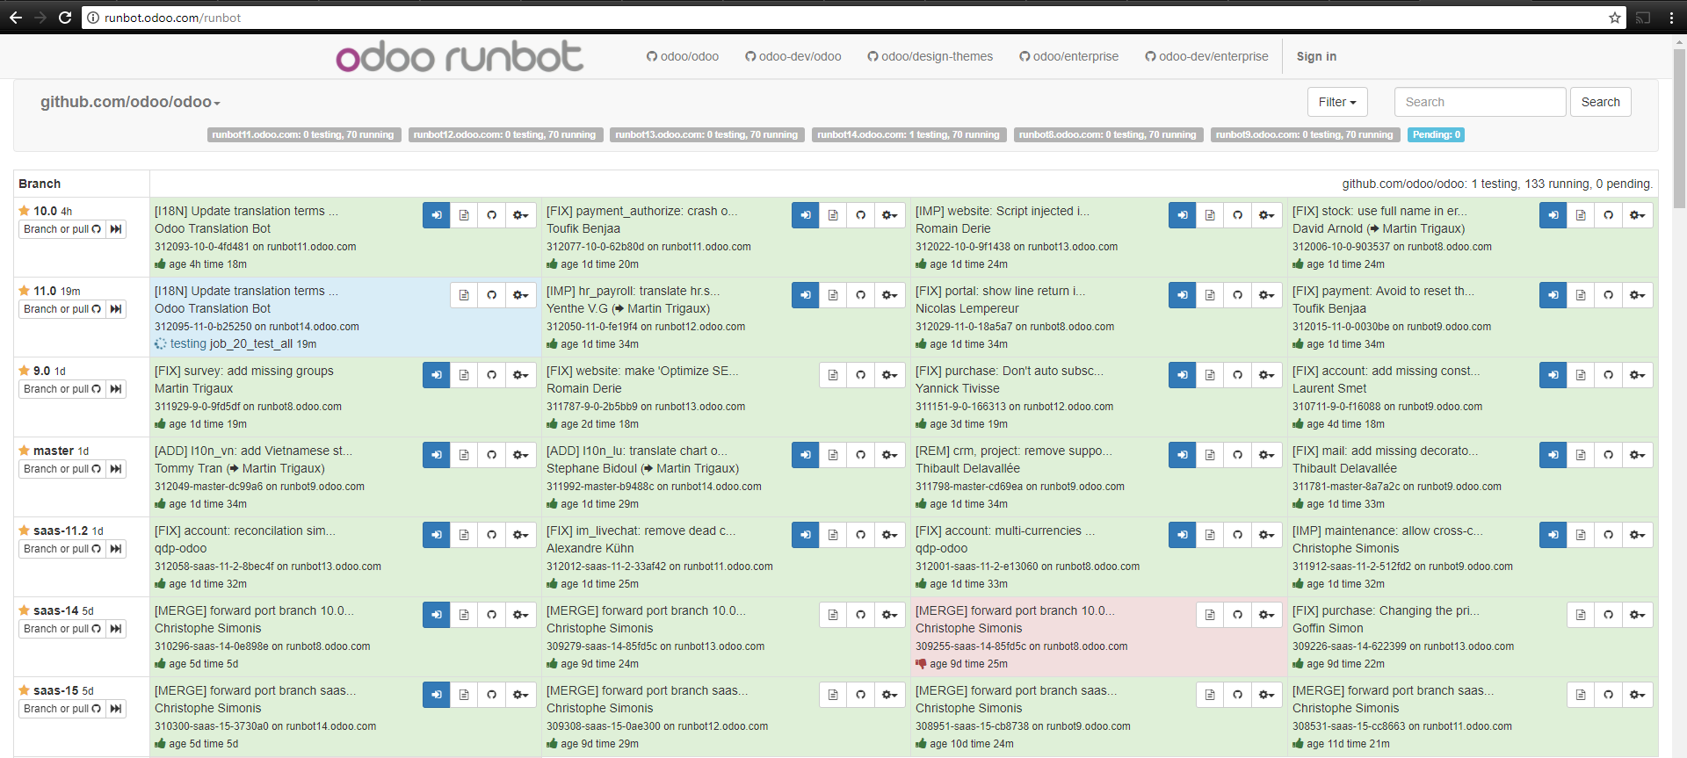This screenshot has width=1687, height=758.
Task: Skip to last build of 10.0 branch
Action: [116, 229]
